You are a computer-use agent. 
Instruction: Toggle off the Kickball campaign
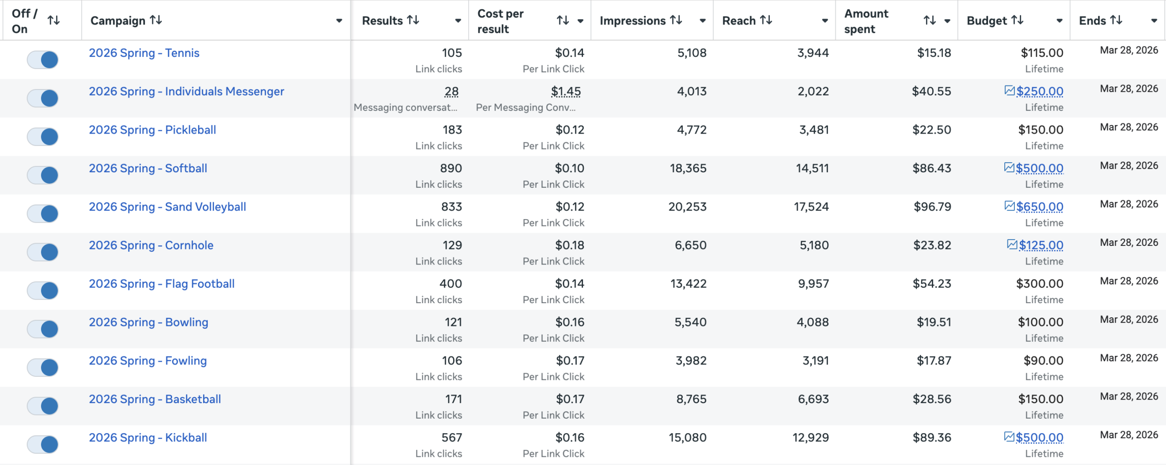point(43,444)
